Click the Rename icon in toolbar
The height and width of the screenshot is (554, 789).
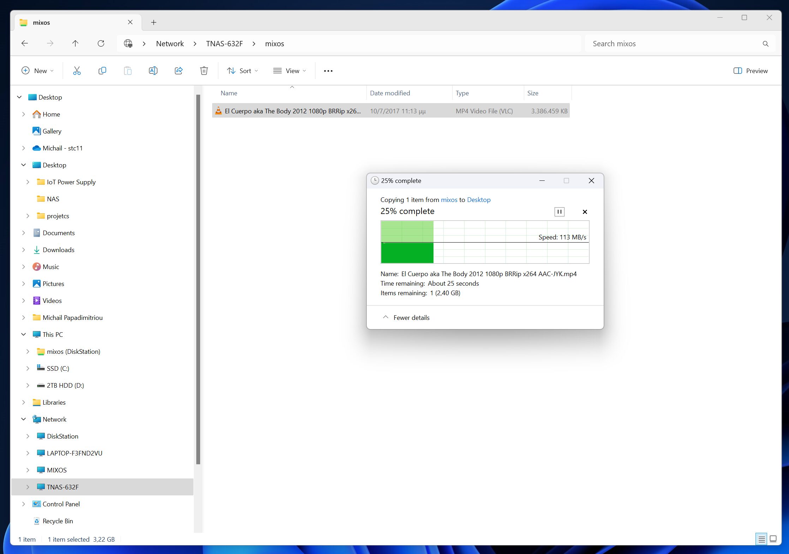coord(153,71)
